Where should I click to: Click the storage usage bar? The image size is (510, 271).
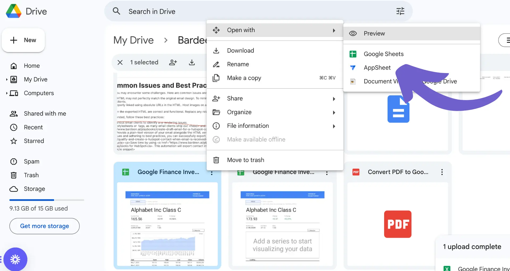tap(47, 200)
